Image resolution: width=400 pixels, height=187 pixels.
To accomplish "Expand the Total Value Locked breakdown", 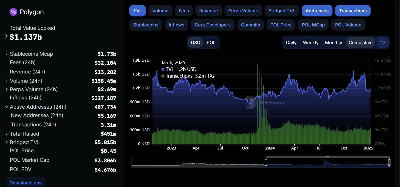I will (x=6, y=37).
